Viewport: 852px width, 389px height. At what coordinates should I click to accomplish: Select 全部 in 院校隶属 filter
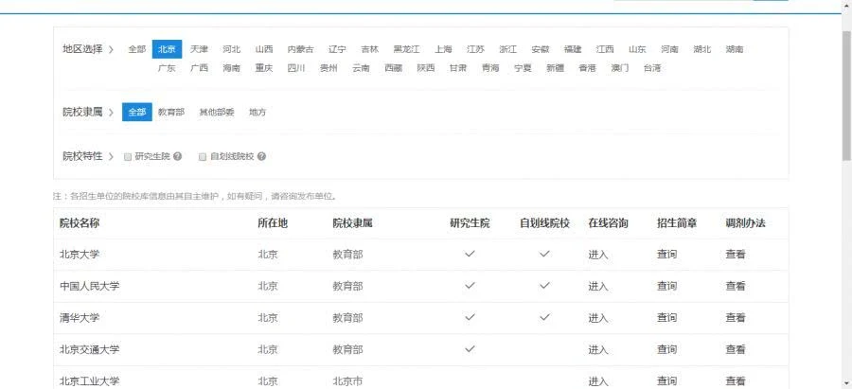coord(137,112)
